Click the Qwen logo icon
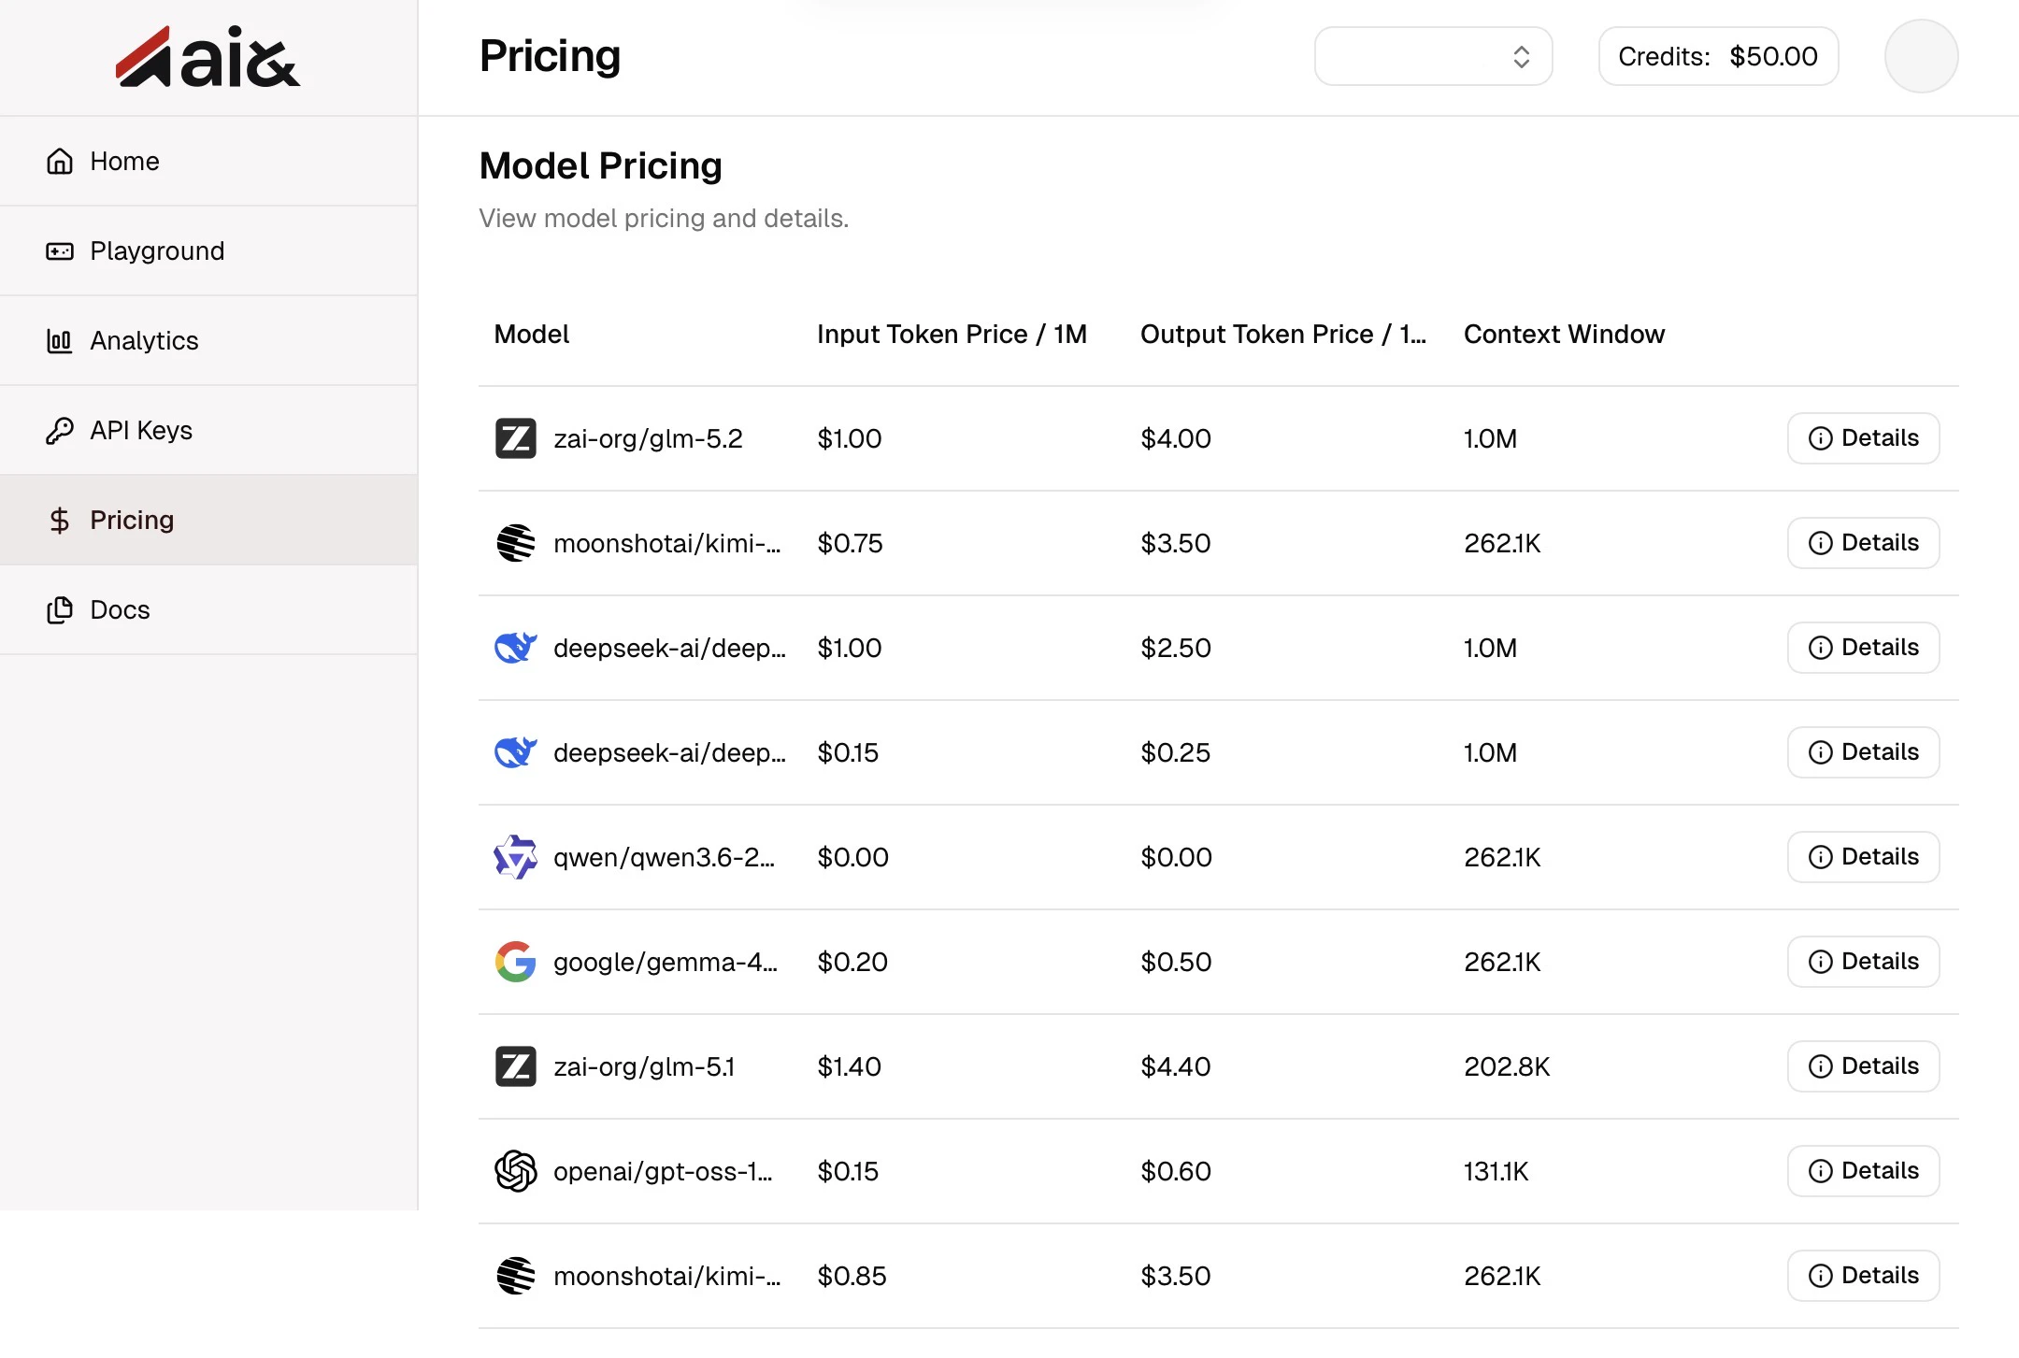2019x1358 pixels. (x=515, y=857)
